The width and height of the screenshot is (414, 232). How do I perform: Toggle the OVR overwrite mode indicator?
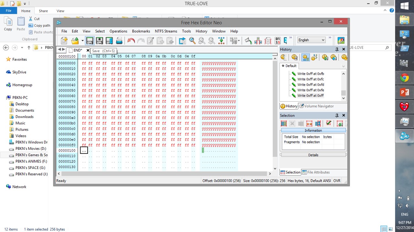tap(337, 181)
